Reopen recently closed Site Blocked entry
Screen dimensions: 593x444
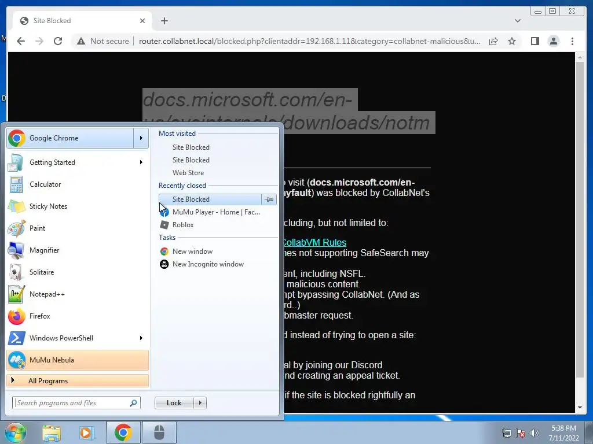point(210,199)
